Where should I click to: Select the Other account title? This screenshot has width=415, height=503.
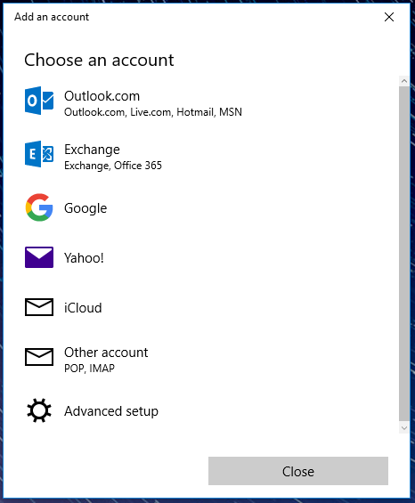click(106, 353)
